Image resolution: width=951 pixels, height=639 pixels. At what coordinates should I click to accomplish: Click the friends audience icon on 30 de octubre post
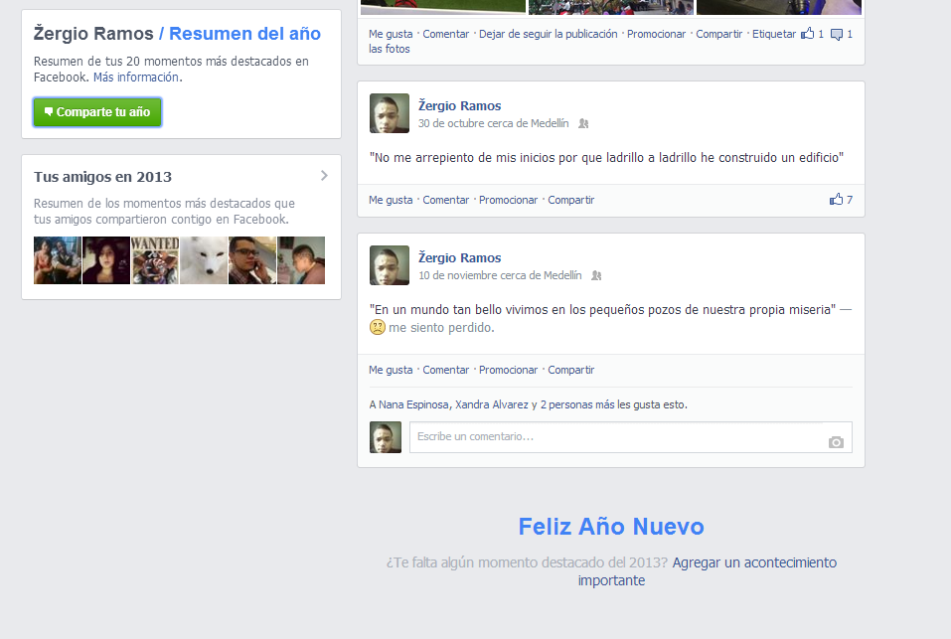tap(583, 123)
